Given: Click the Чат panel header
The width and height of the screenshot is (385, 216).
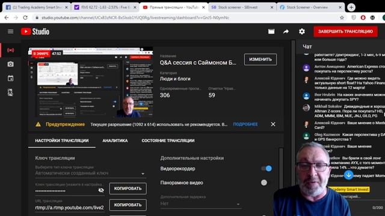Looking at the screenshot, I should point(307,47).
